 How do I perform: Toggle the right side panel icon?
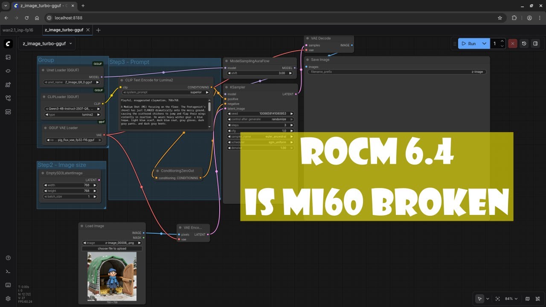536,43
